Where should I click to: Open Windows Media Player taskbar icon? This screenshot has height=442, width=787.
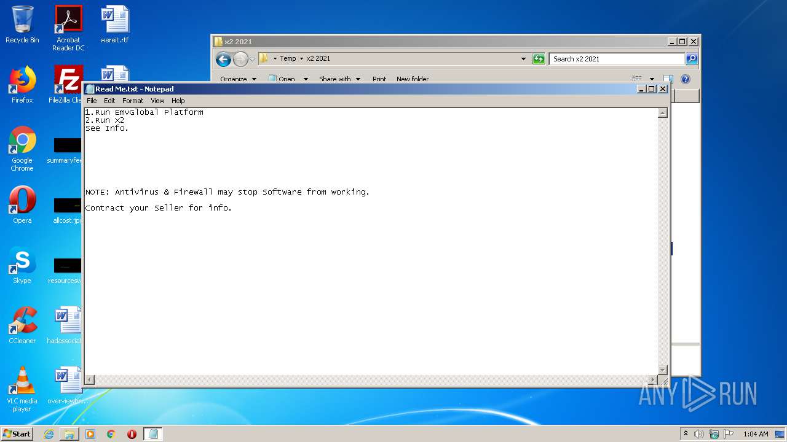pyautogui.click(x=90, y=434)
